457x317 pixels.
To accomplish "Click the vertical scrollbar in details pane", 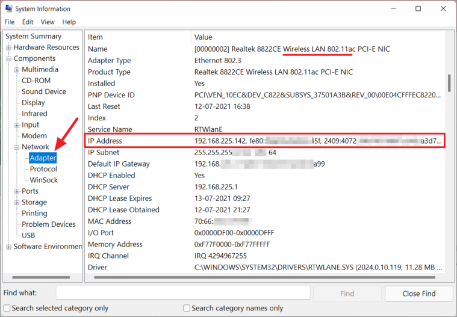I will (450, 83).
